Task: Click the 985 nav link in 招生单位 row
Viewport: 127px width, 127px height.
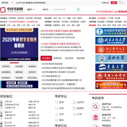Action: [x=60, y=18]
